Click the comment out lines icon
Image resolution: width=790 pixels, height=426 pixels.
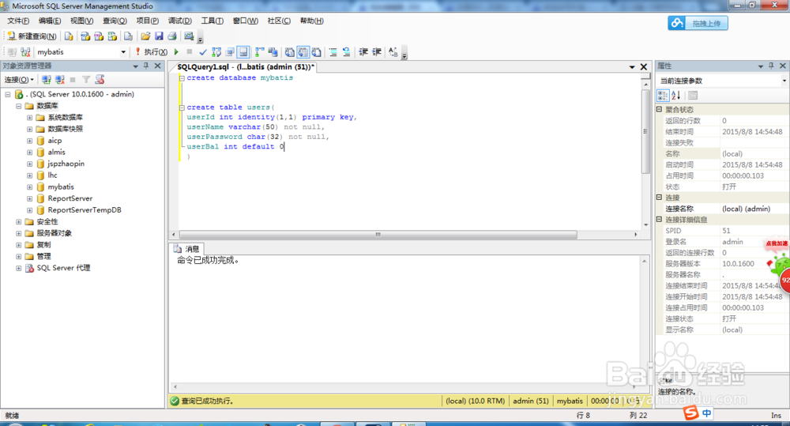coord(333,52)
